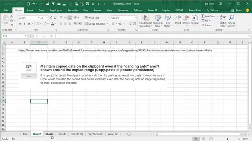Click the subscript x icon in the Quick Access Toolbar
Viewport: 252px width, 141px height.
[99, 4]
